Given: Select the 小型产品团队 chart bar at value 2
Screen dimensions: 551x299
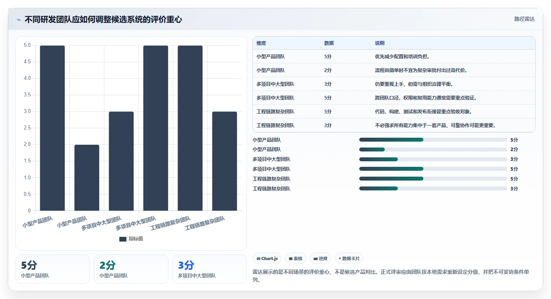Looking at the screenshot, I should [87, 177].
